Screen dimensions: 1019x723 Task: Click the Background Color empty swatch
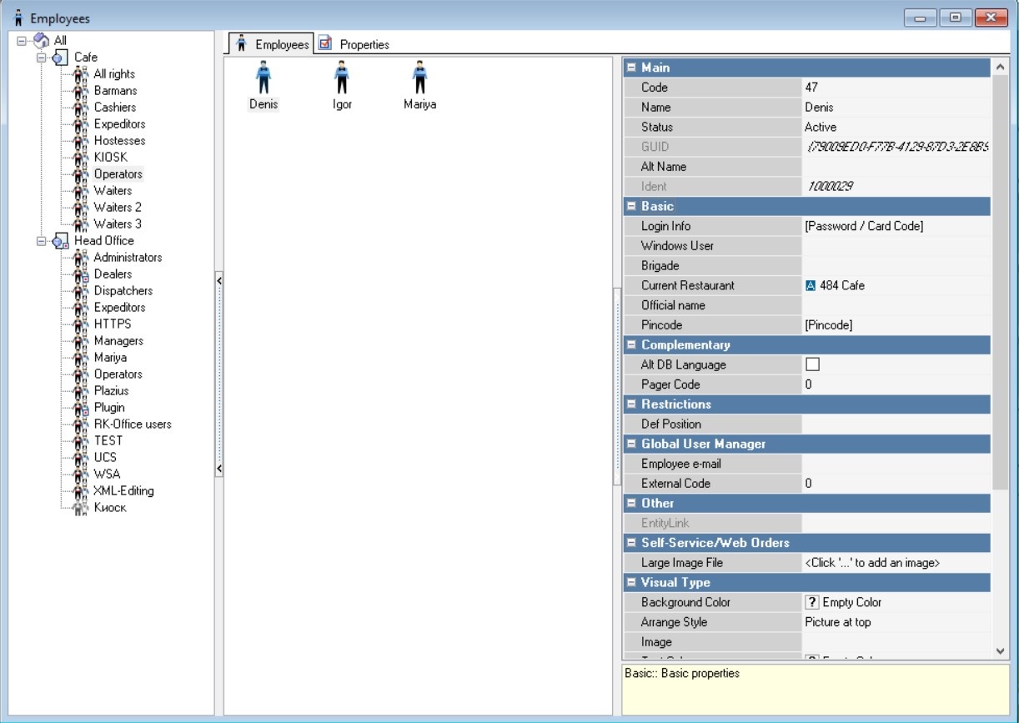click(811, 602)
